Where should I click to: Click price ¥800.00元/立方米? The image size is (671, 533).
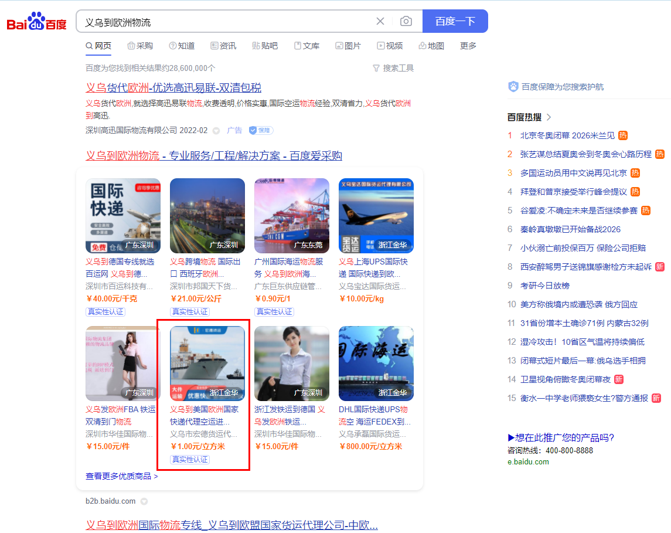(x=370, y=447)
